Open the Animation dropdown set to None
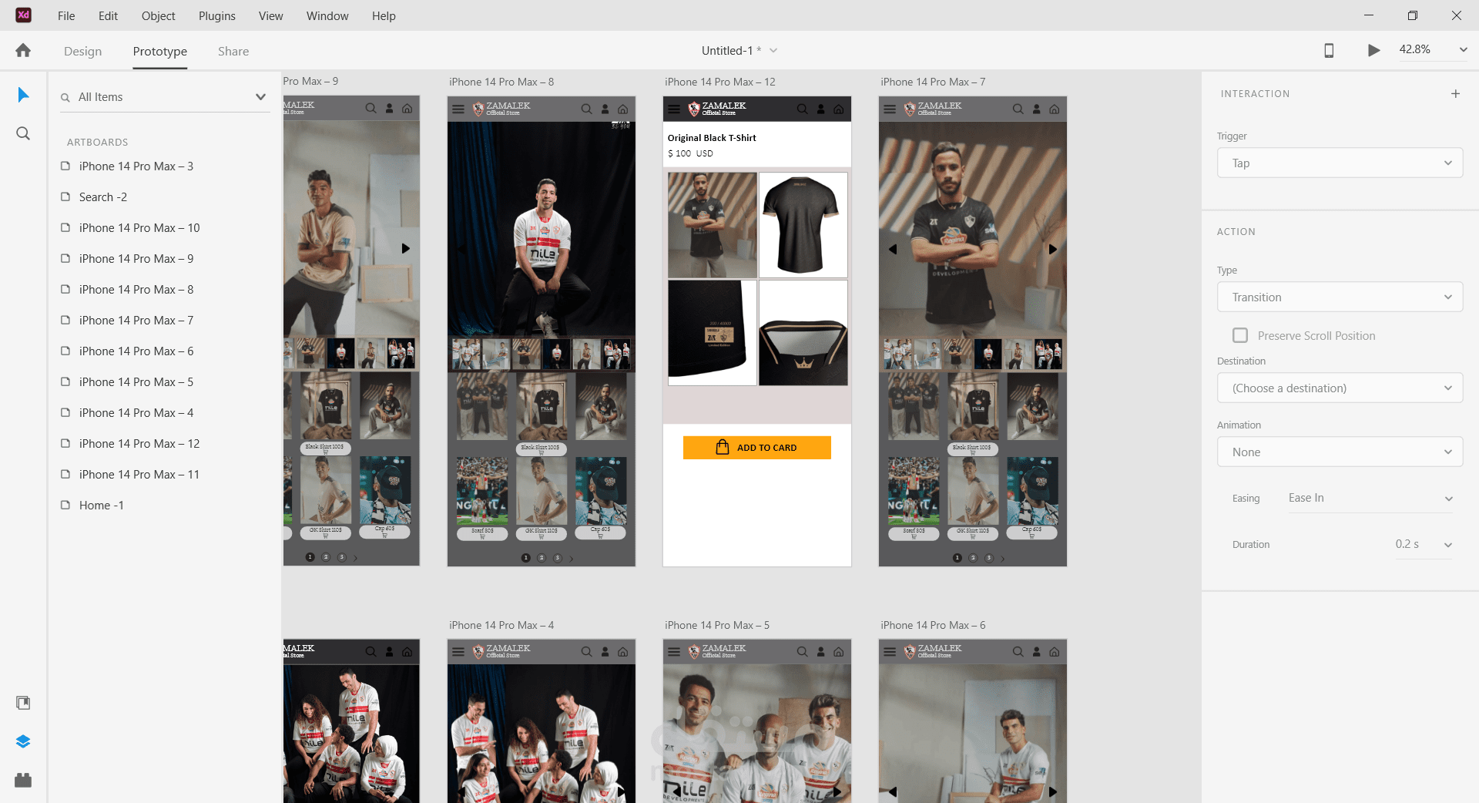Screen dimensions: 1479x803 coord(1340,452)
